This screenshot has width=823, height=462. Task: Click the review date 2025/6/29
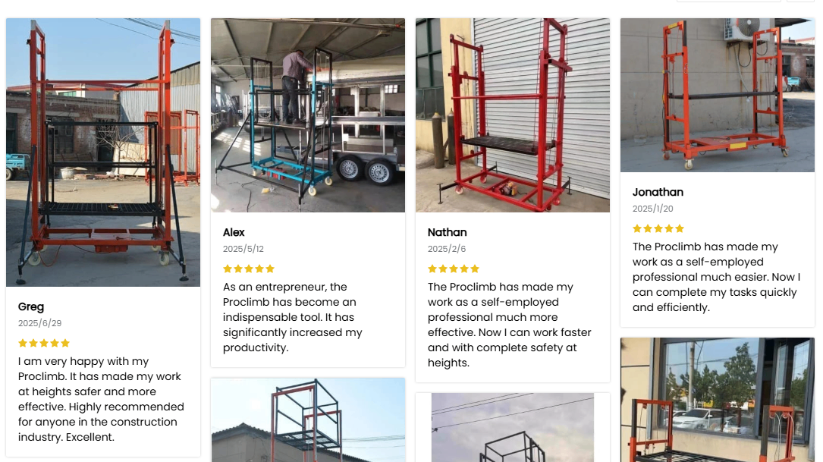[x=40, y=323]
